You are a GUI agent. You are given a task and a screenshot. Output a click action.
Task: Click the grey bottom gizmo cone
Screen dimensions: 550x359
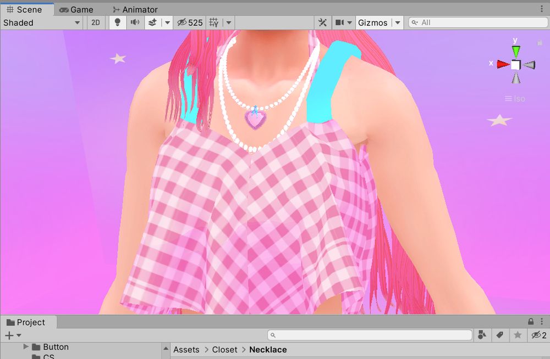point(516,78)
